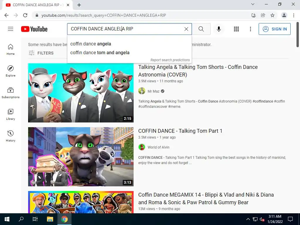Screen dimensions: 300x225
Task: Open Mr Maz channel avatar
Action: coord(142,91)
